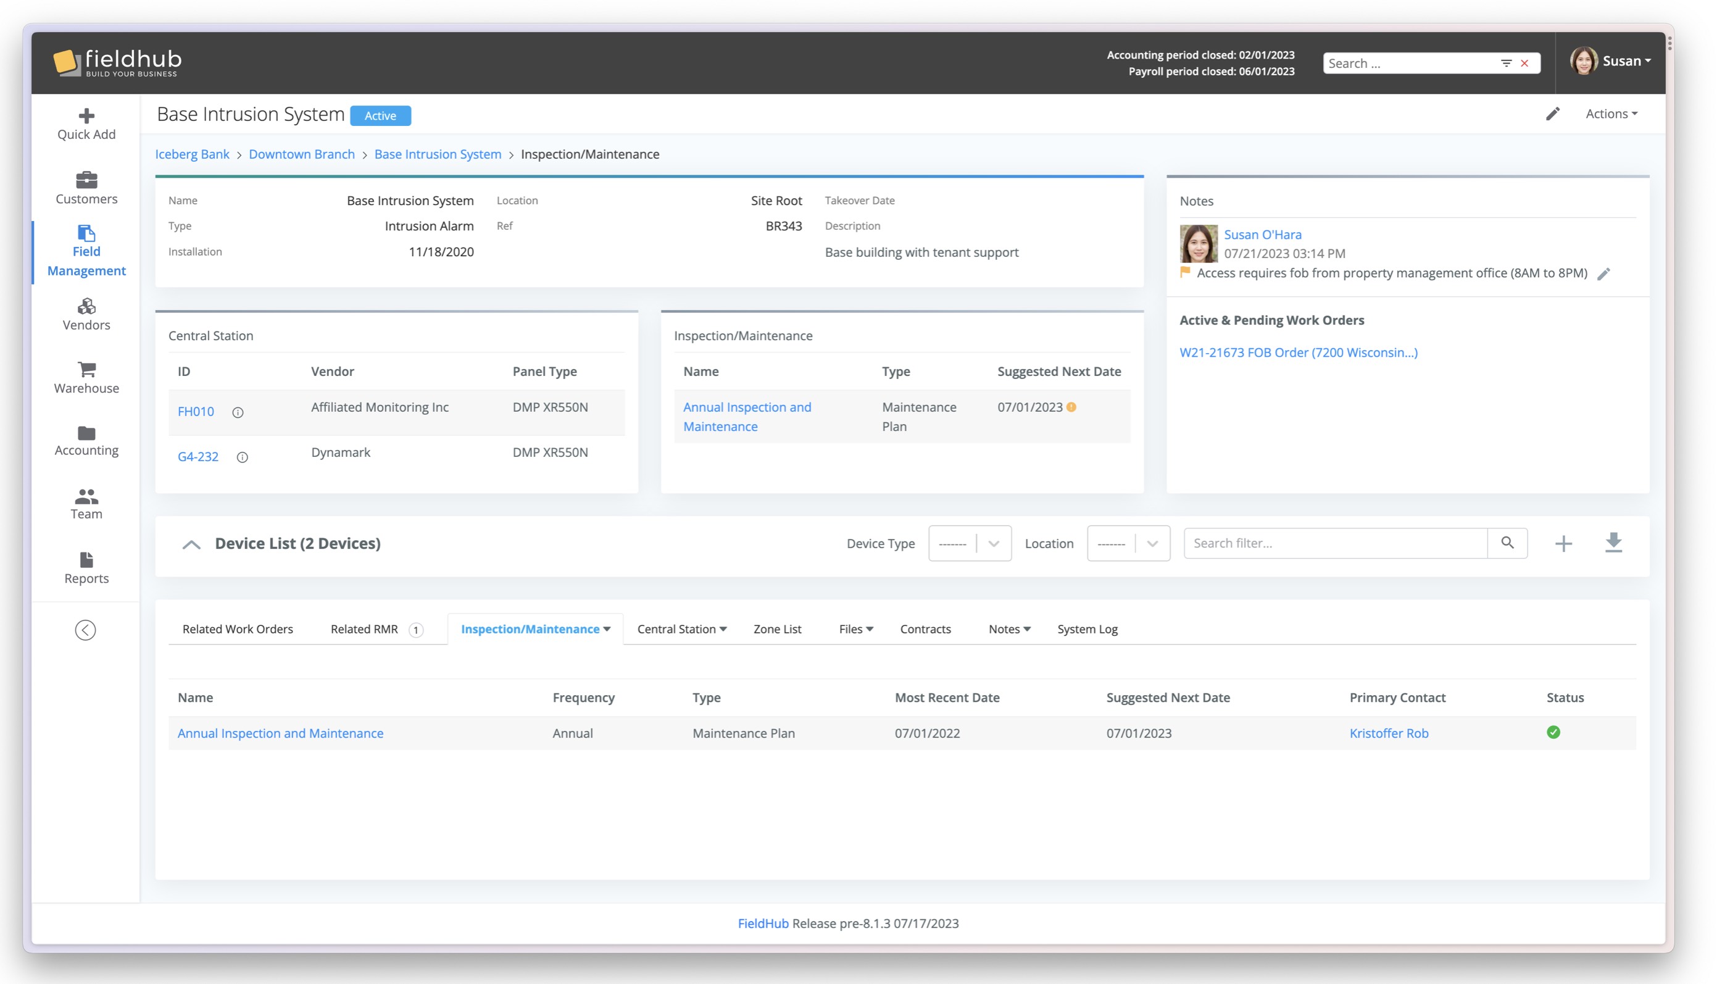Click the Kristoffer Rob contact link
Screen dimensions: 1717x984
(1388, 733)
